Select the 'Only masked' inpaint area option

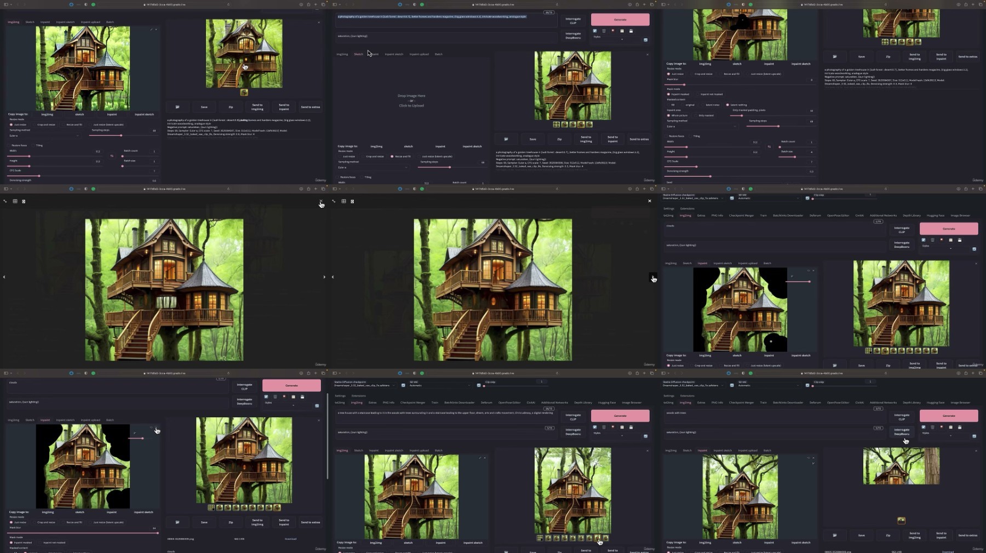coord(696,115)
